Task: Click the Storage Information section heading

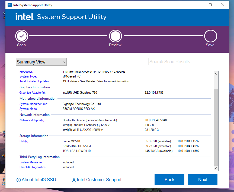Action: (x=34, y=136)
